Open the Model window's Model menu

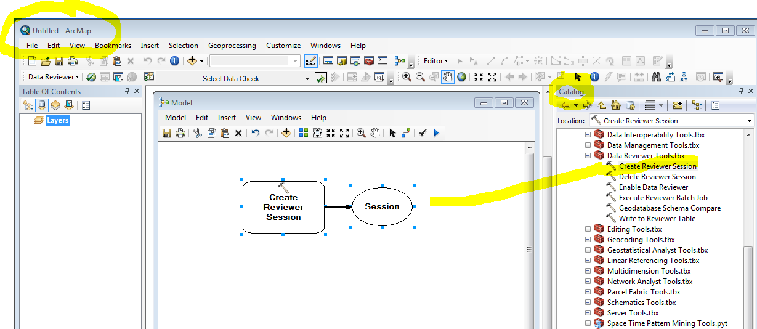(x=176, y=118)
